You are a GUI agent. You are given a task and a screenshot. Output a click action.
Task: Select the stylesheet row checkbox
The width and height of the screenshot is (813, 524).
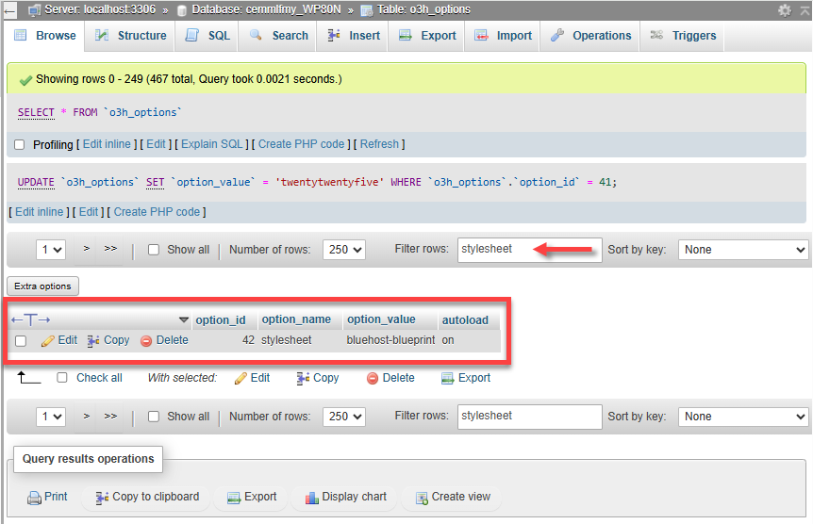click(x=21, y=341)
